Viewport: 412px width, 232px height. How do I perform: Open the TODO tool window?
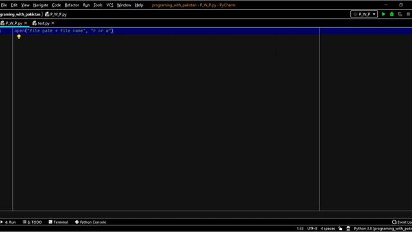tap(32, 222)
